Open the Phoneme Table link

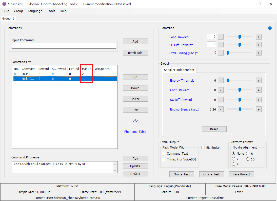click(135, 132)
